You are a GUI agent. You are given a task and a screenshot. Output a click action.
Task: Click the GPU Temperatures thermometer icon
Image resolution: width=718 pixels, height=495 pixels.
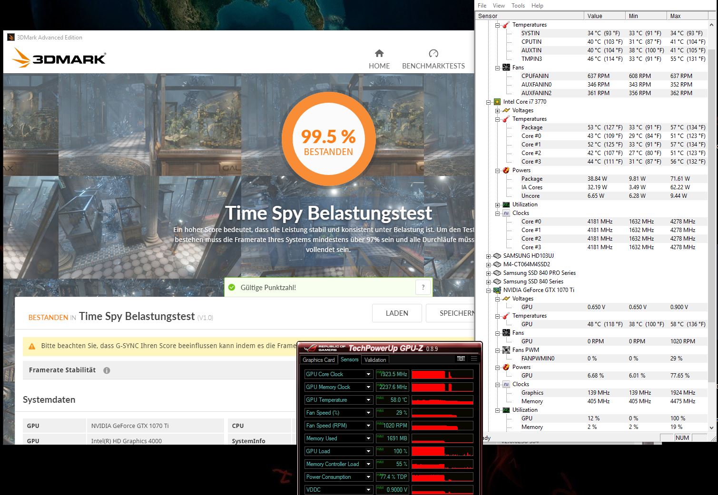click(506, 316)
